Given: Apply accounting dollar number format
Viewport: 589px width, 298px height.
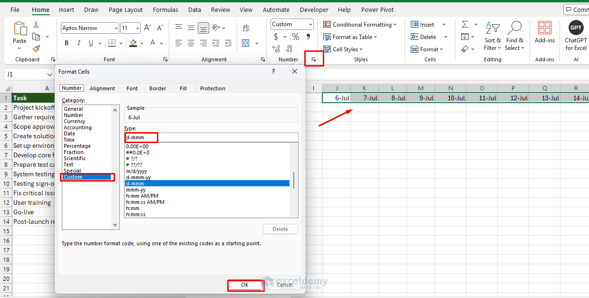Looking at the screenshot, I should click(x=276, y=37).
